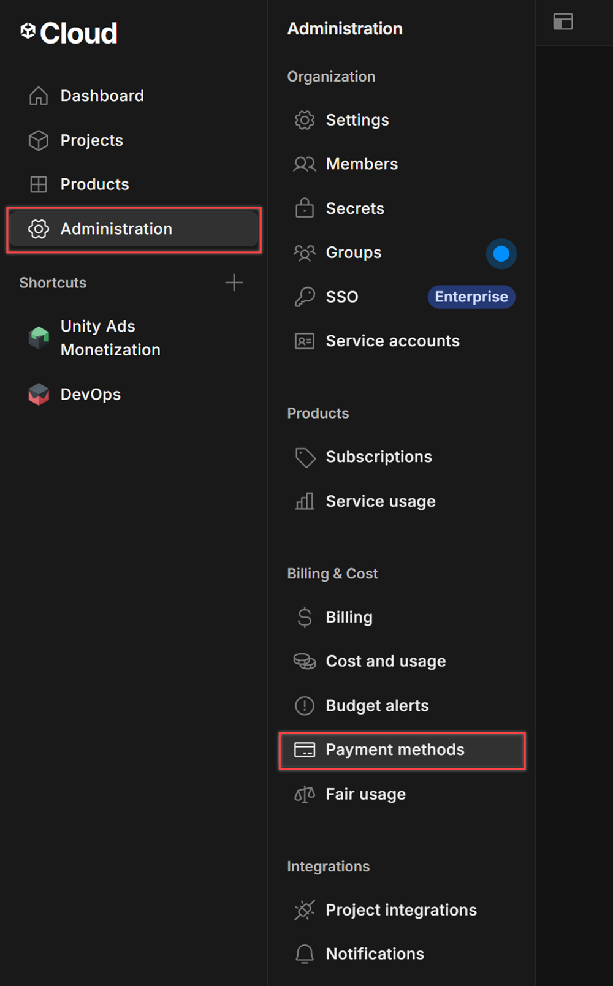613x986 pixels.
Task: Go to the Members page
Action: [x=402, y=164]
